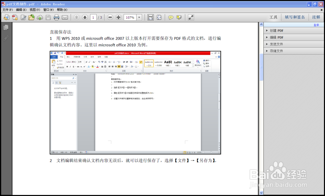Open the 编辑 menu
This screenshot has width=325, height=196.
[21, 10]
